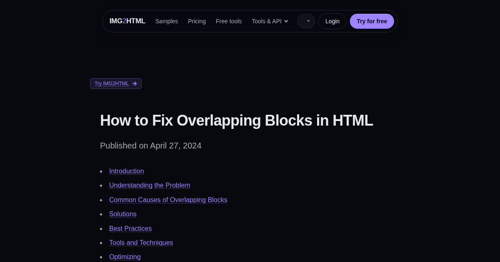Screen dimensions: 500x262
Task: Open Common Causes of Overlapping Blocks link
Action: 168,200
